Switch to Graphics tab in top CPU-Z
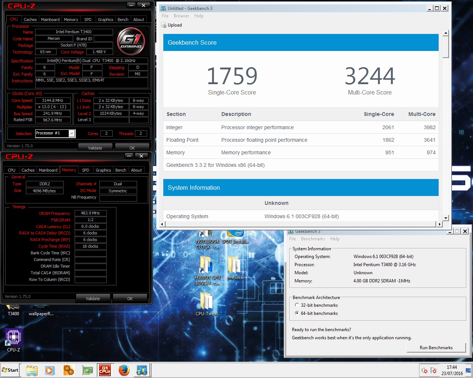 click(x=106, y=20)
